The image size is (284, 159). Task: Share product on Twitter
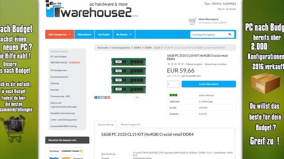coord(99,98)
